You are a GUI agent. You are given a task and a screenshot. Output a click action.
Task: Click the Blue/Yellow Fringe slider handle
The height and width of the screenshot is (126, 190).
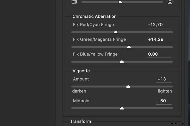click(122, 62)
